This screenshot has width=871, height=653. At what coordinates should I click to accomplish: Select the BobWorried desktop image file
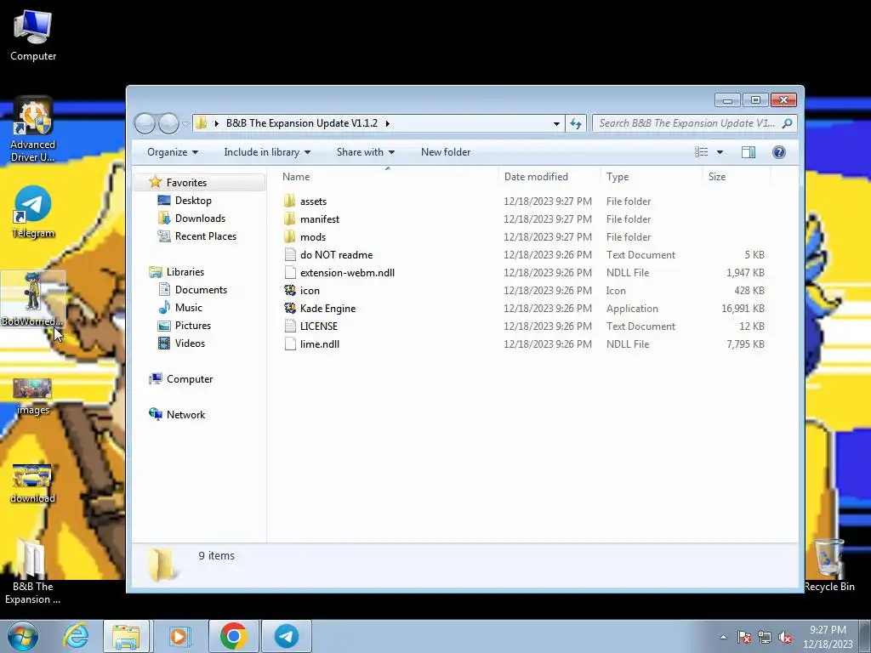pyautogui.click(x=32, y=299)
